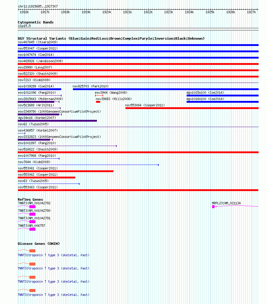Viewport: 267px width, 304px height.
Task: Click the TNNT3|NM_001042781 exon box
Action: (32, 222)
